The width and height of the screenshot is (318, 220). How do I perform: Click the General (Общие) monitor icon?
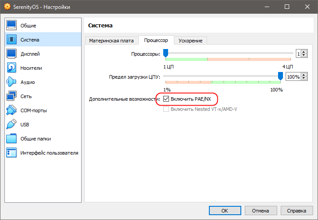12,26
